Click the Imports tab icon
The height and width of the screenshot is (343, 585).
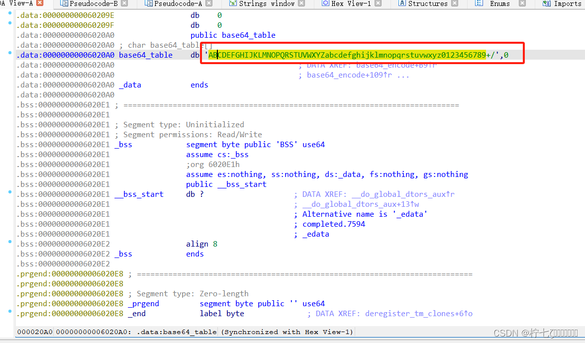547,3
